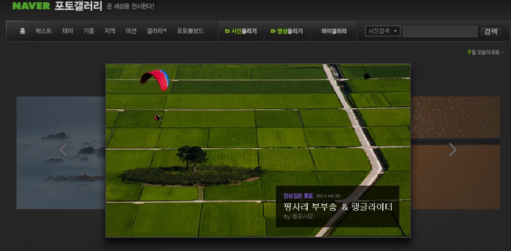This screenshot has width=511, height=251.
Task: Click the search text input field
Action: pyautogui.click(x=439, y=31)
